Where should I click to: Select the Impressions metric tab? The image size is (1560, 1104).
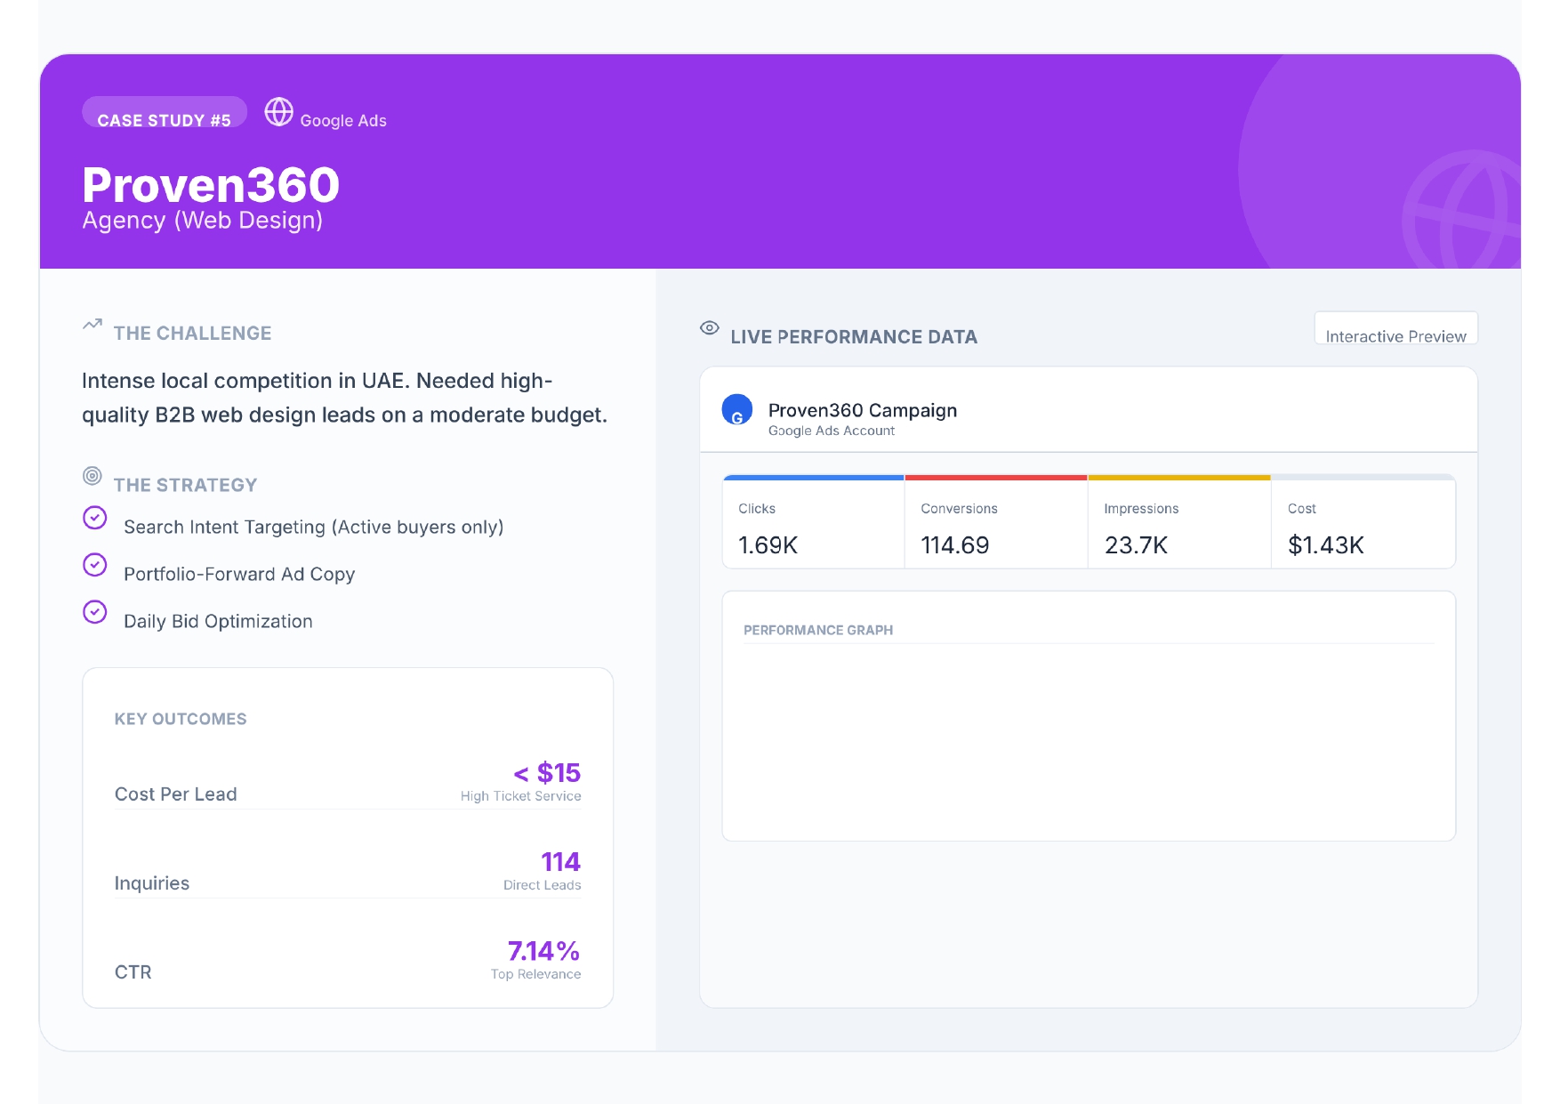[1179, 522]
